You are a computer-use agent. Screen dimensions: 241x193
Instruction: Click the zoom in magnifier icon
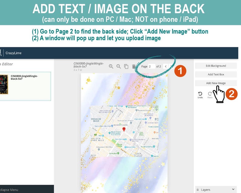click(x=111, y=66)
